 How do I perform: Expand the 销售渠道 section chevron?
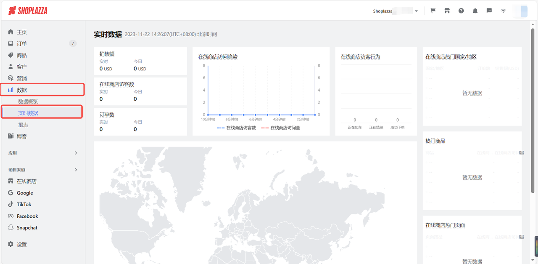[x=76, y=170]
